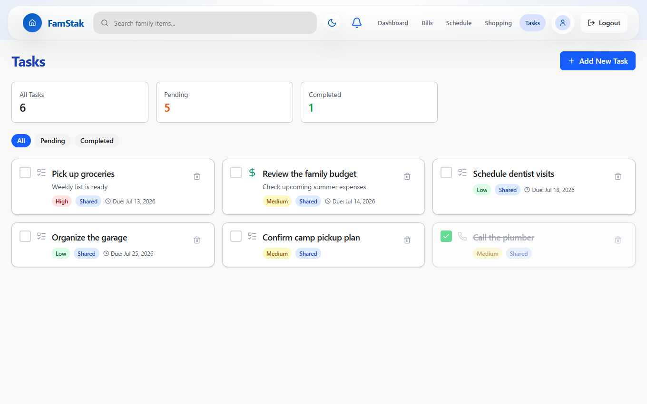Mark Confirm camp pickup plan complete

(x=236, y=236)
